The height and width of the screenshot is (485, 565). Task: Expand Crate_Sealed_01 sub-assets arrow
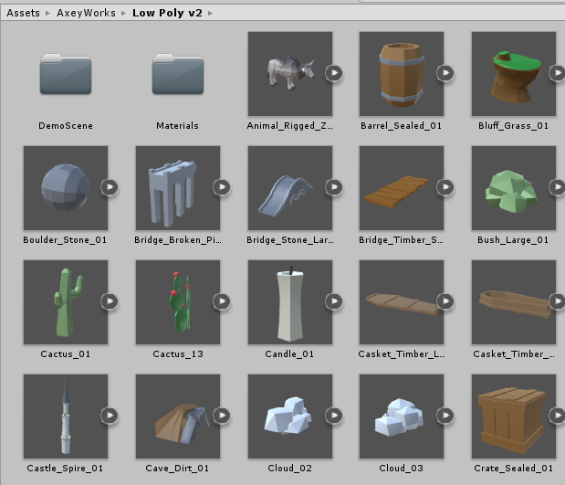[x=558, y=416]
